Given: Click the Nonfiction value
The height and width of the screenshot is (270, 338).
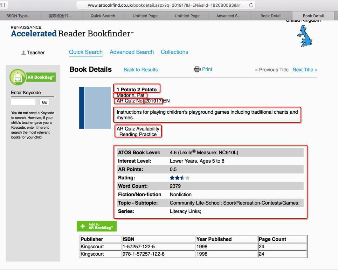Looking at the screenshot, I should (181, 194).
